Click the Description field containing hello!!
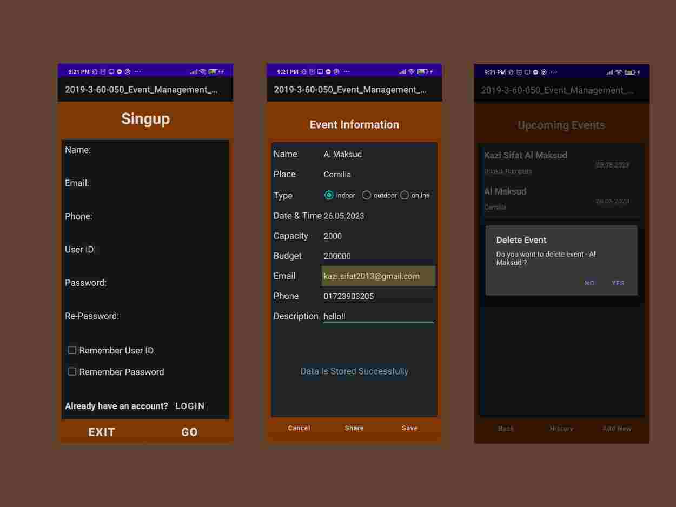Image resolution: width=676 pixels, height=507 pixels. point(378,316)
